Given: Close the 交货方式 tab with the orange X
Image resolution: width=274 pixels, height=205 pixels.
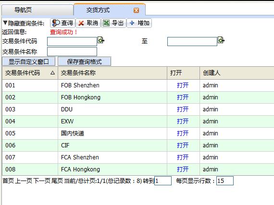Looking at the screenshot, I should (x=136, y=10).
